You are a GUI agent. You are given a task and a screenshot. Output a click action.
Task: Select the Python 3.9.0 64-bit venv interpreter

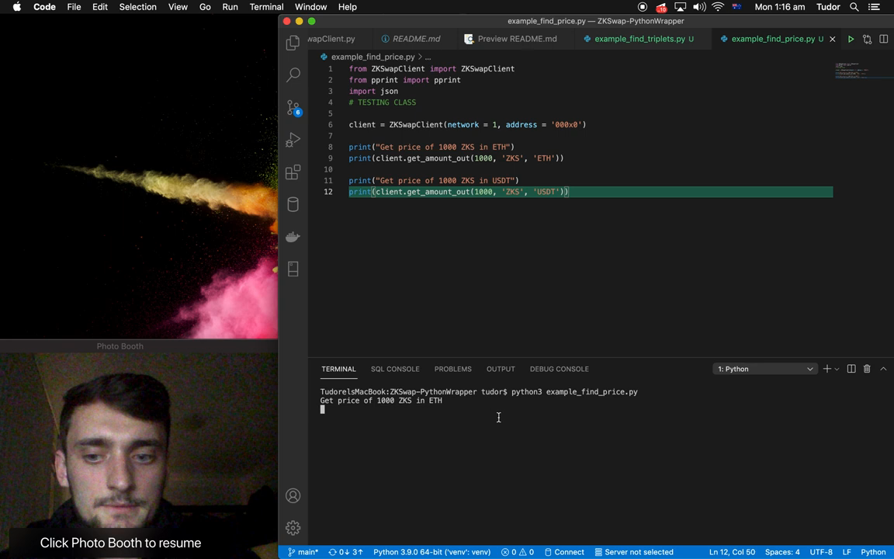(x=431, y=552)
